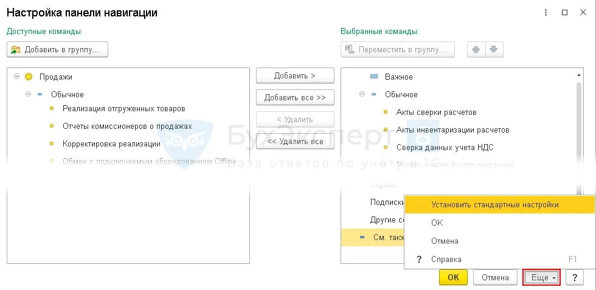Click the folder icon on Добавить в группу
Viewport: 596px width, 290px height.
16,50
